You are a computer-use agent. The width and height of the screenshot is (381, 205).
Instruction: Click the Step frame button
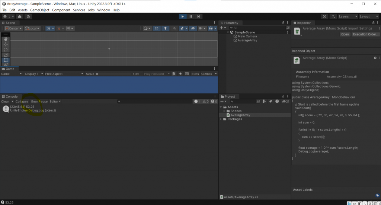[x=199, y=16]
